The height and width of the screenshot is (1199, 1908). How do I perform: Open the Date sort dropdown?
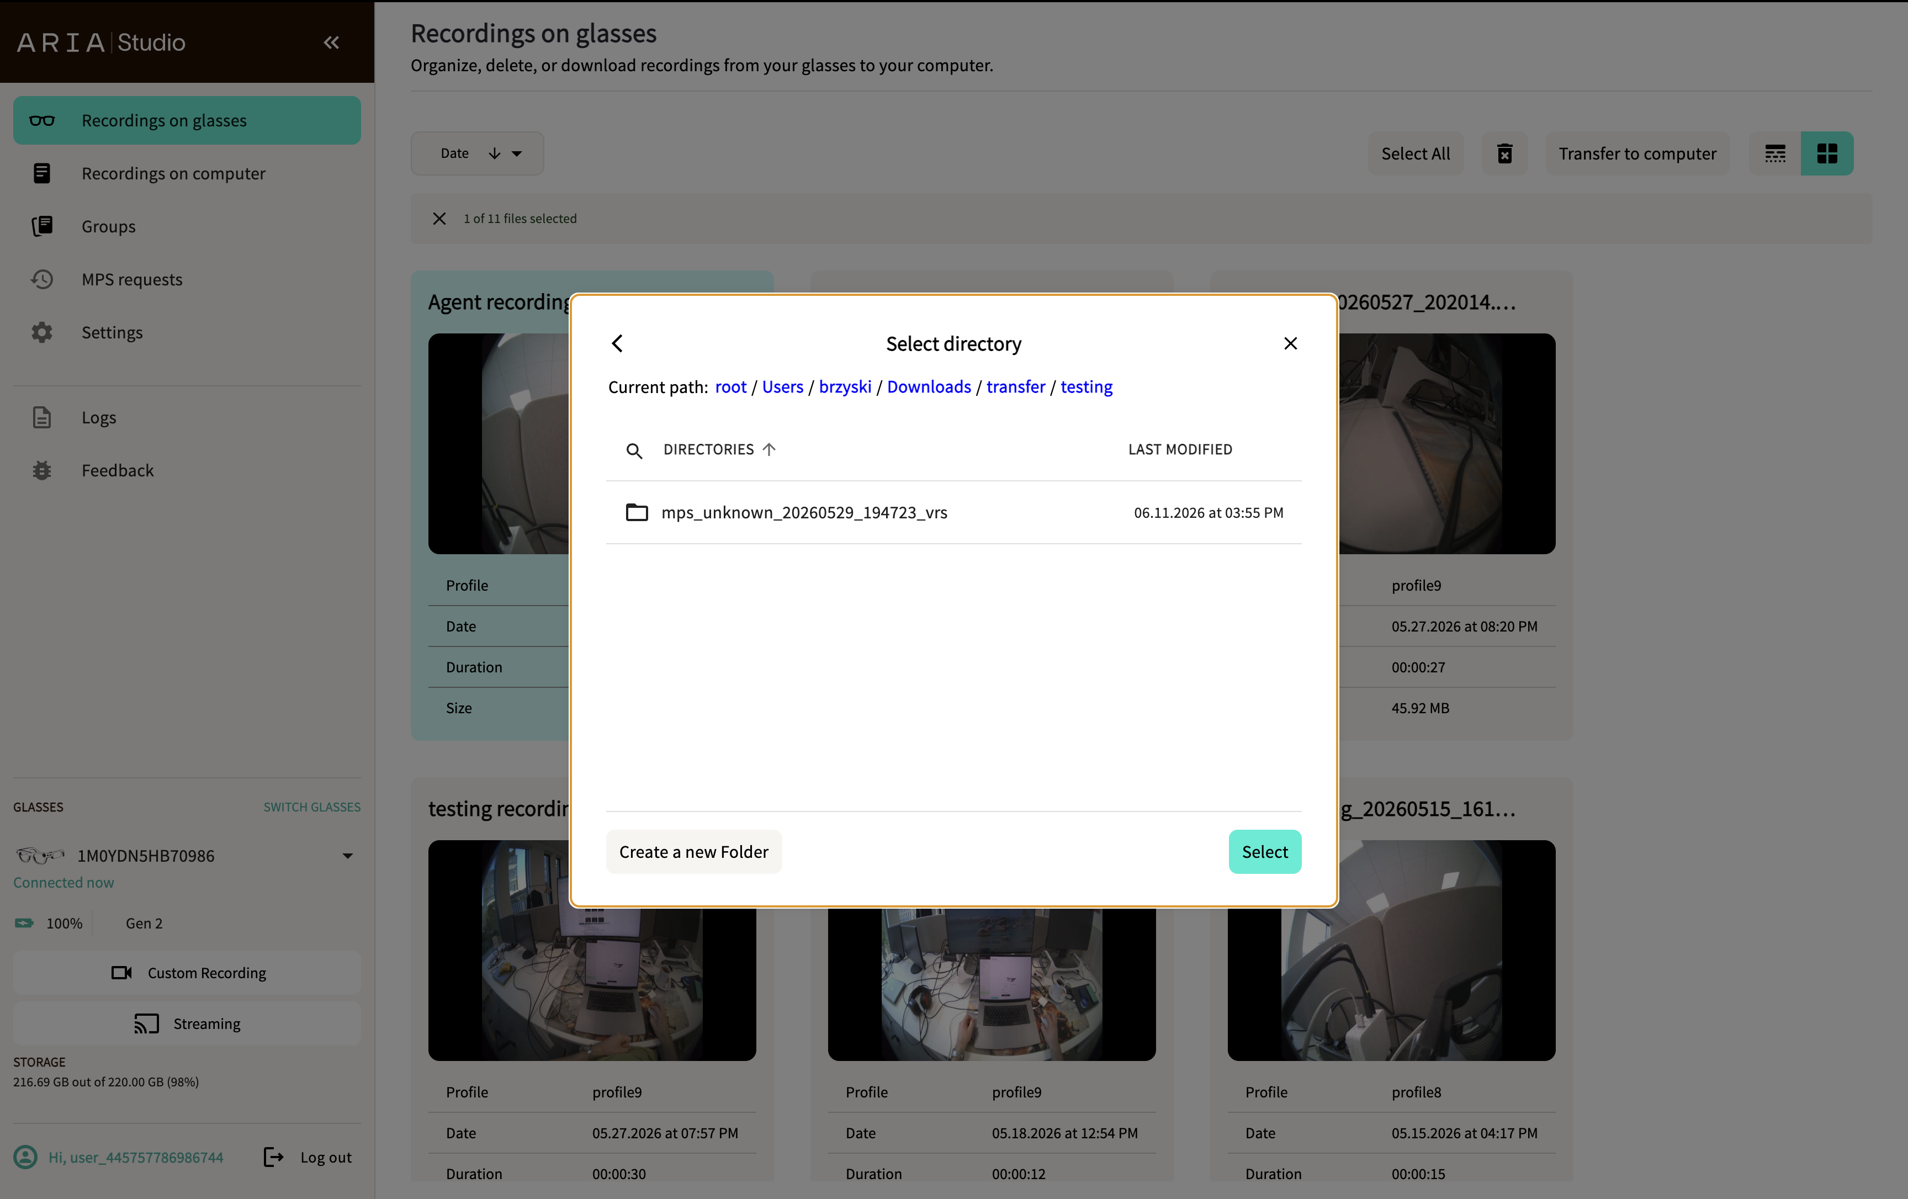point(477,153)
